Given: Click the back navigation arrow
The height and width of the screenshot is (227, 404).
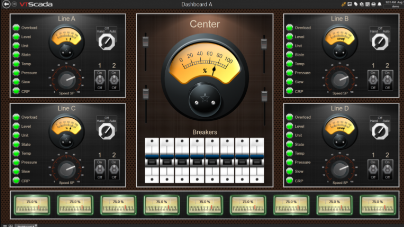Looking at the screenshot, I should pos(6,4).
